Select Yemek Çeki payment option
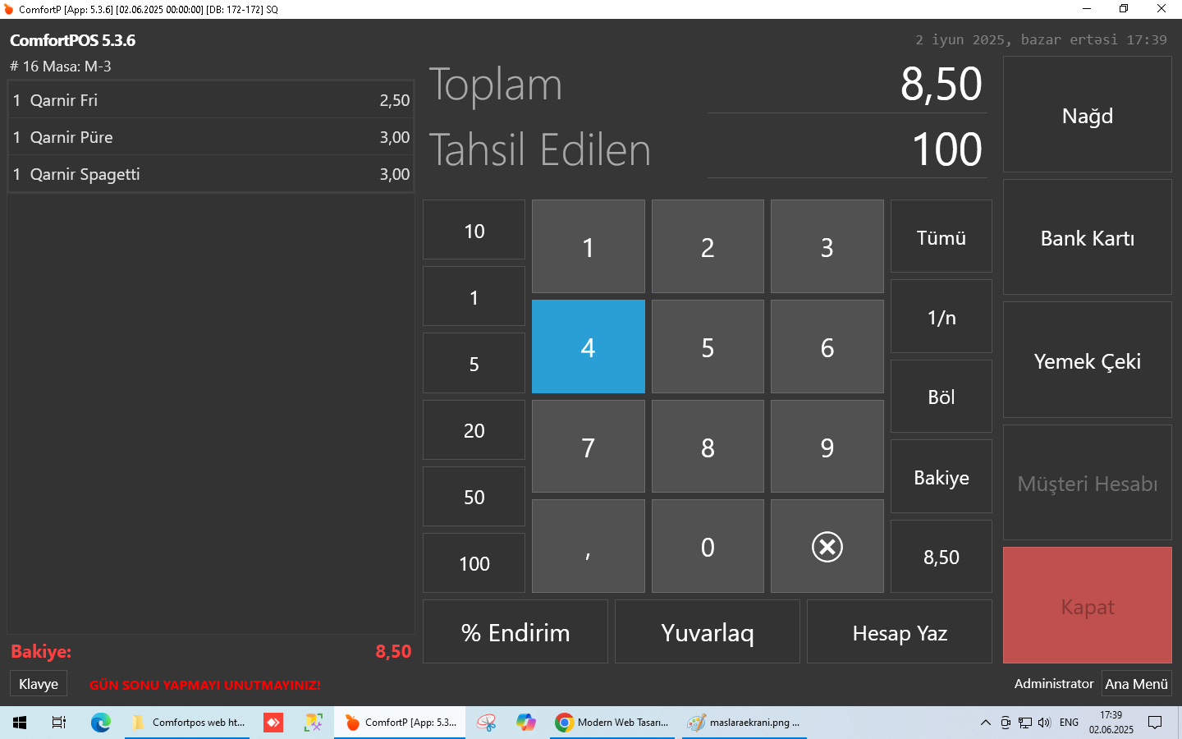1182x739 pixels. [1087, 361]
